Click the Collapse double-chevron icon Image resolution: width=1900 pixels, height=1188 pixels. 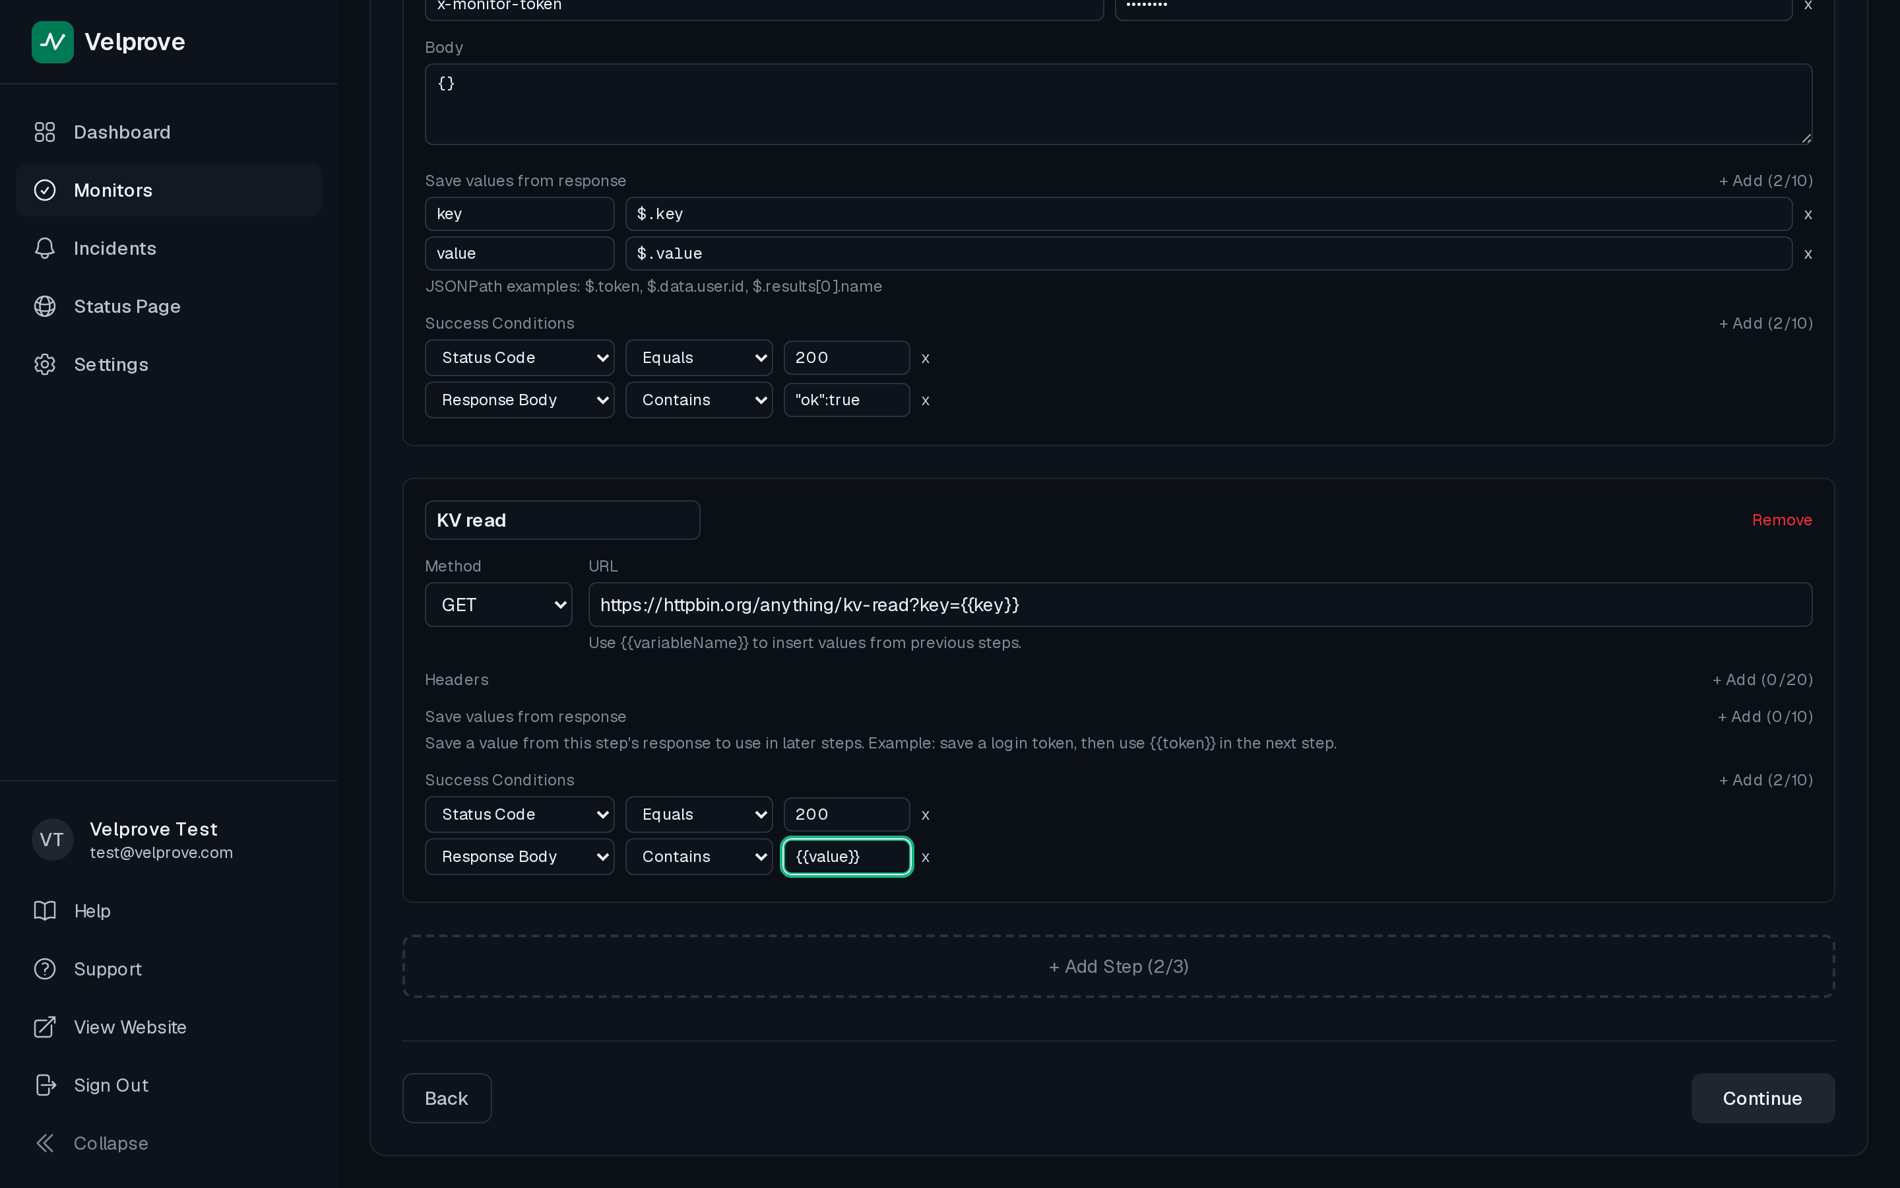point(45,1143)
